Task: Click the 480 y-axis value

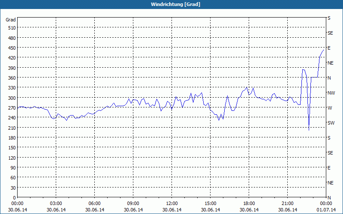Action: 12,38
